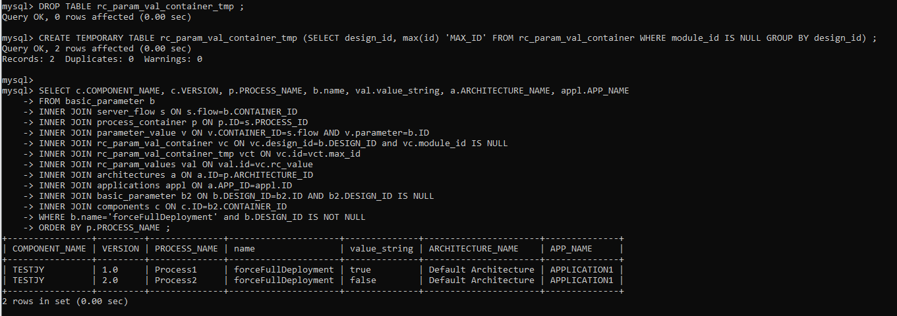This screenshot has width=897, height=316.
Task: Click version 1.0 in the first row
Action: tap(110, 270)
